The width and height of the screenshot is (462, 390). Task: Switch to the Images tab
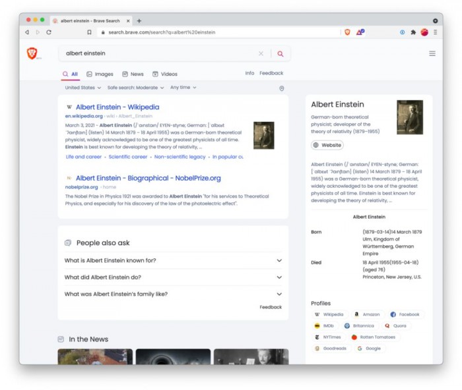100,74
